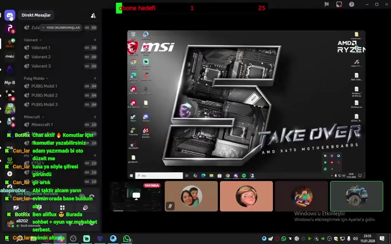Select the YAYINDA streaming participant tile
The image size is (391, 244).
136,196
